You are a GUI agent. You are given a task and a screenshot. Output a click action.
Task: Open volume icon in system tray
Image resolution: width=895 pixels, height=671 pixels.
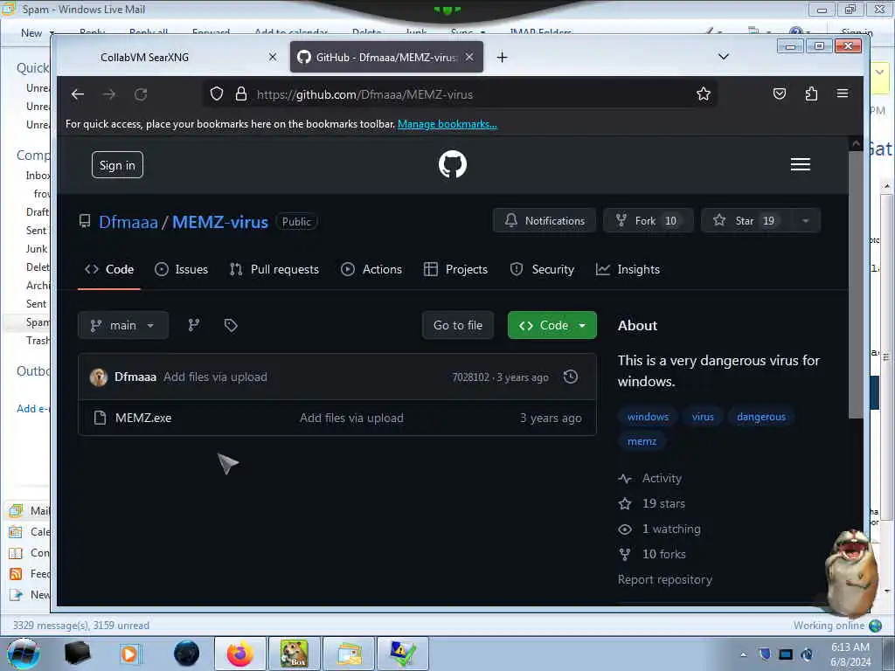(x=807, y=654)
